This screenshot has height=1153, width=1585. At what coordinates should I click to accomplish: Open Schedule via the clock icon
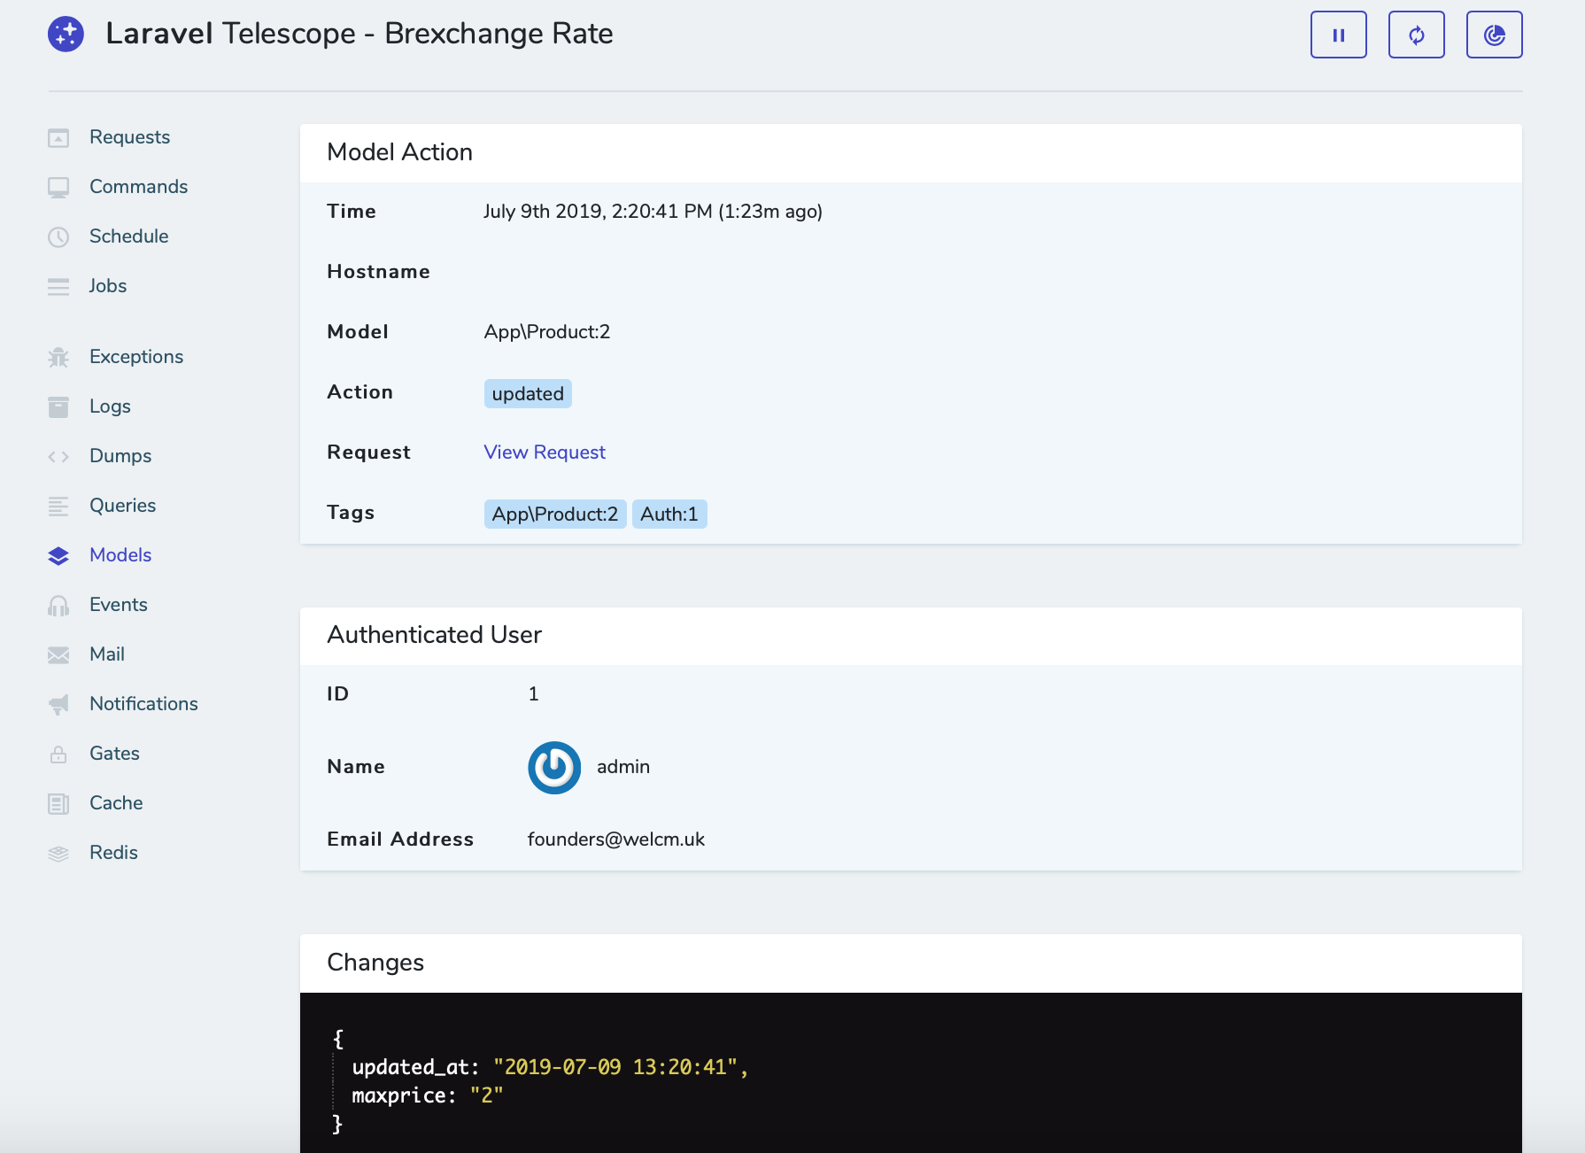58,237
